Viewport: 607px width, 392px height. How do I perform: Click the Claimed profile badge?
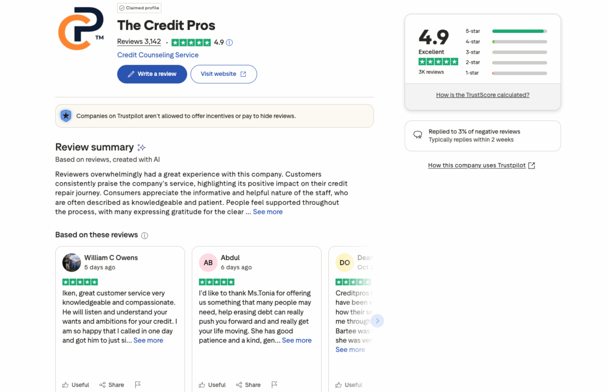click(x=139, y=8)
